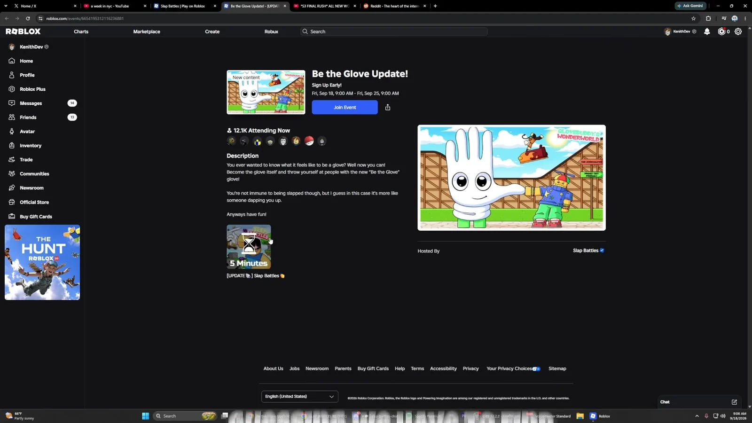
Task: Open The Hunt Roblox banner
Action: pyautogui.click(x=42, y=262)
